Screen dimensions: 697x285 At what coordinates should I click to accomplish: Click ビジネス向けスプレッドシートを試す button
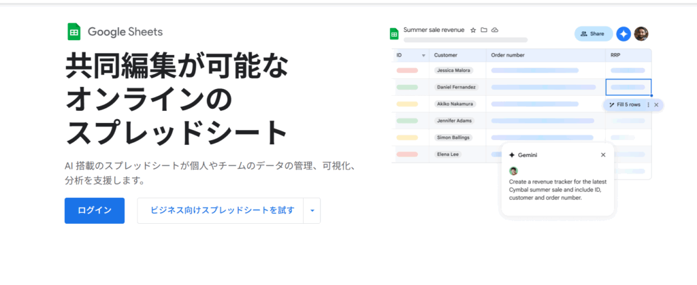(x=221, y=210)
